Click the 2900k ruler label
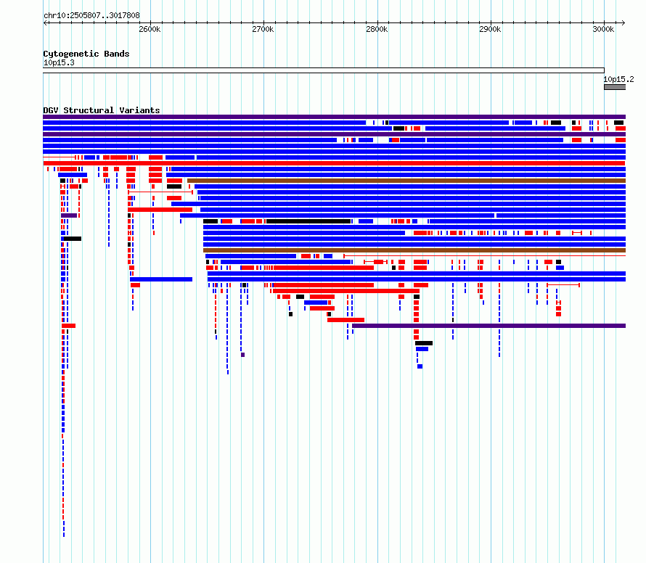 [x=490, y=29]
